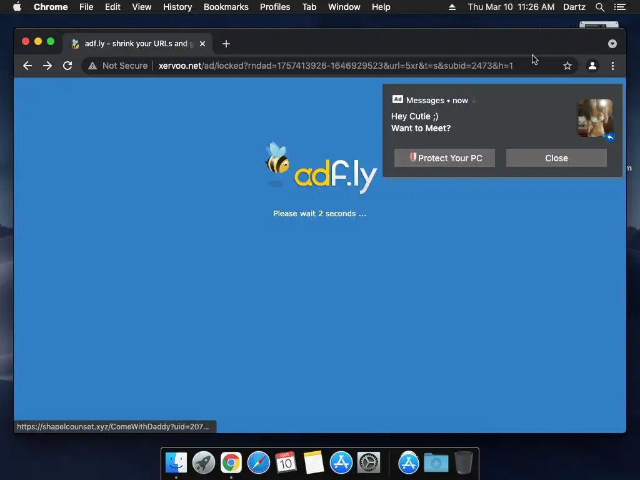This screenshot has width=640, height=480.
Task: Bookmark this page with the star icon
Action: point(567,66)
